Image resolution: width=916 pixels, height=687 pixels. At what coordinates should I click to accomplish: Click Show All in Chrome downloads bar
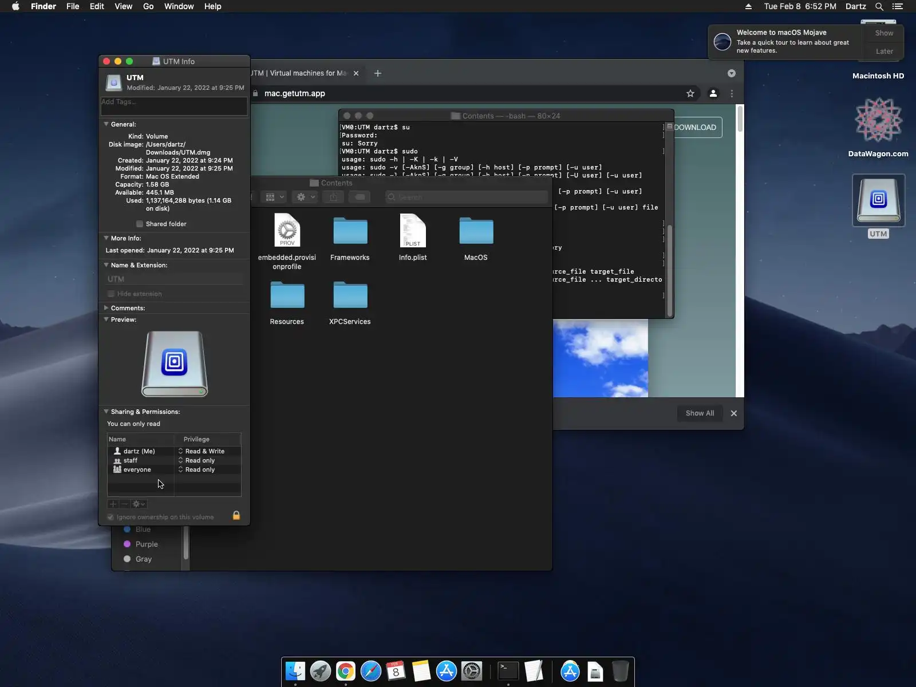click(x=700, y=413)
